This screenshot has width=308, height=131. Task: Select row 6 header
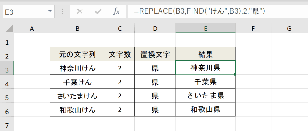[7, 110]
